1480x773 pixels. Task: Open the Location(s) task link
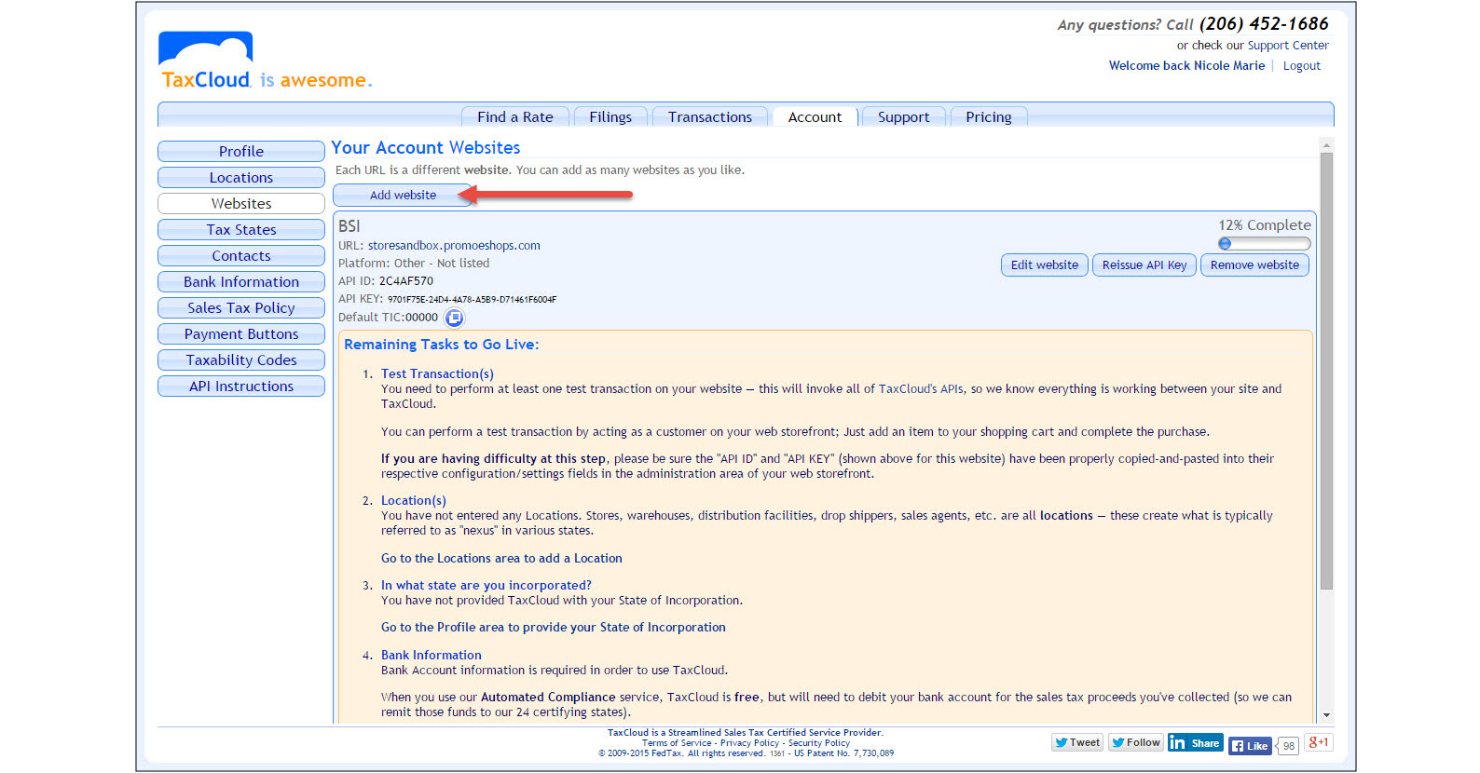(414, 500)
